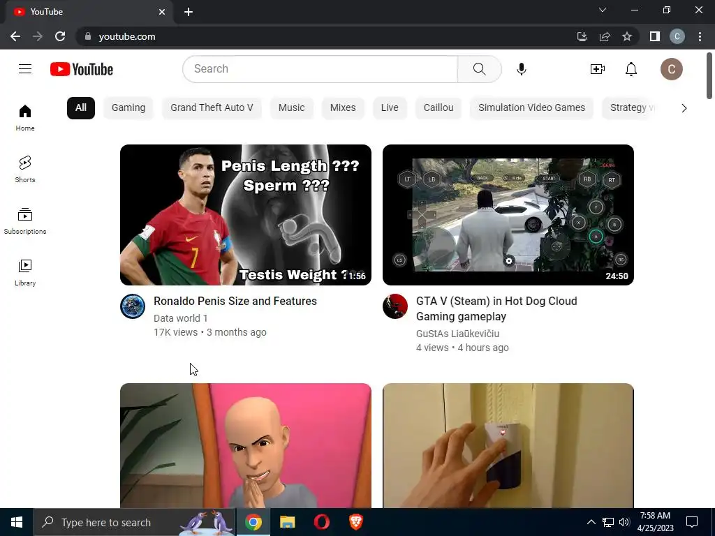
Task: Go to Home in sidebar
Action: (25, 118)
